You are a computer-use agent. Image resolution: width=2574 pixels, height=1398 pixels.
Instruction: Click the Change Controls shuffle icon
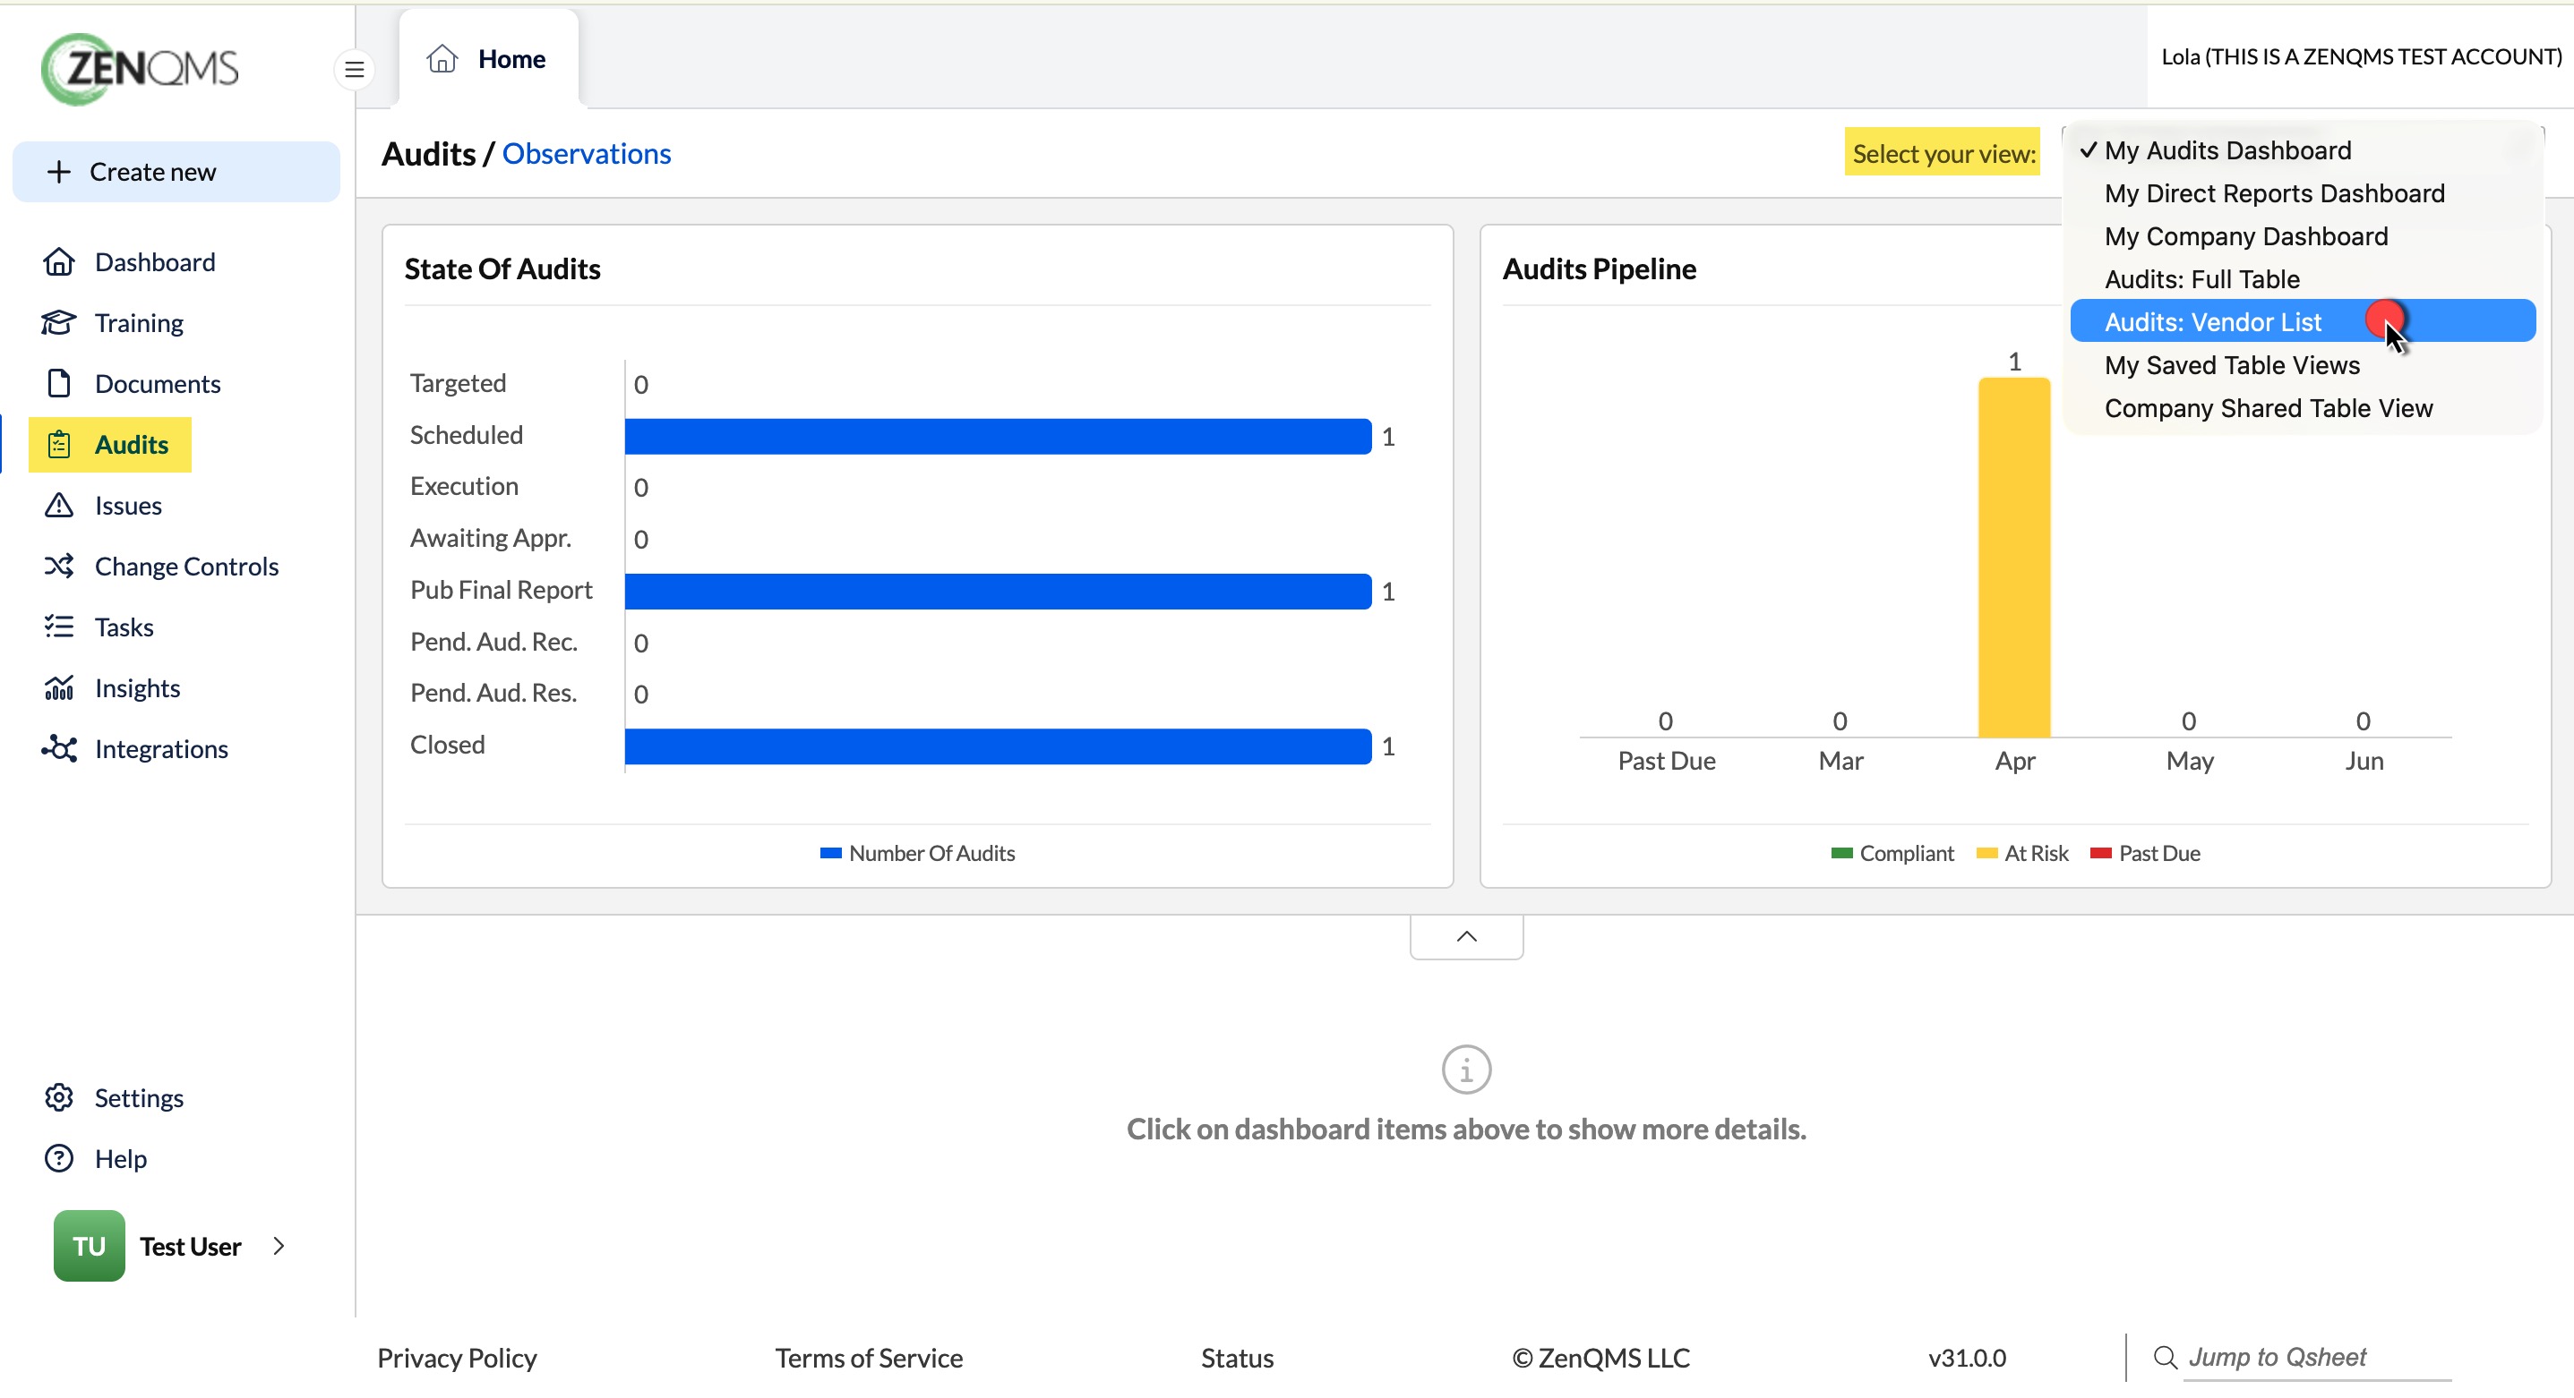click(x=59, y=567)
